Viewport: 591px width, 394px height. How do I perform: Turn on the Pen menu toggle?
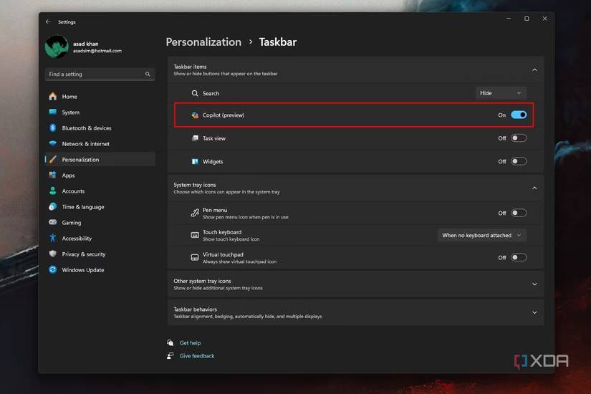tap(519, 213)
